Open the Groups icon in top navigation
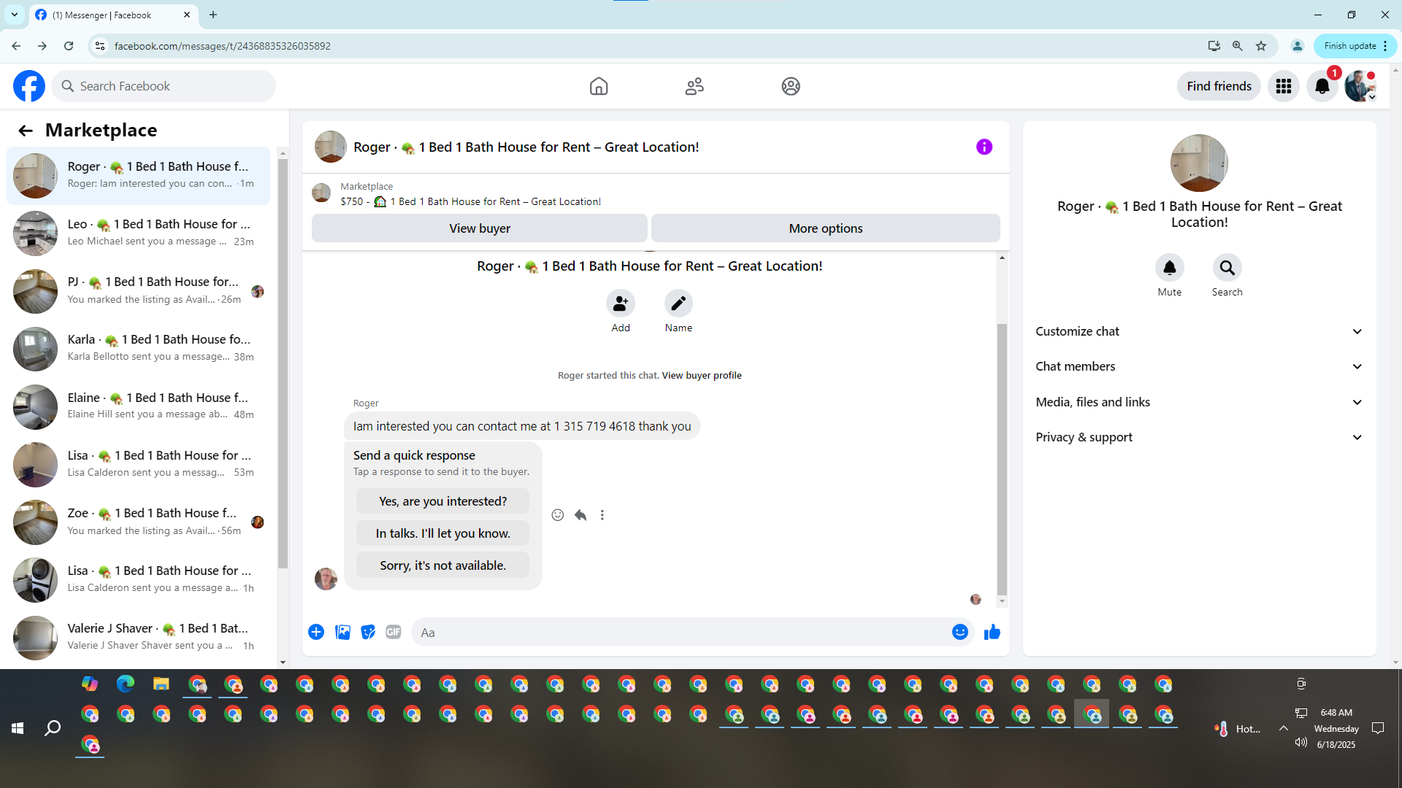The width and height of the screenshot is (1402, 788). [791, 86]
